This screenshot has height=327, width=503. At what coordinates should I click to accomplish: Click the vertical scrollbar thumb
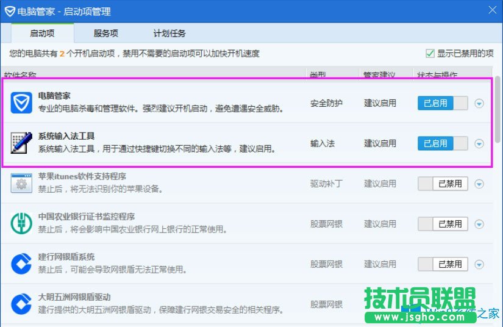click(x=498, y=109)
